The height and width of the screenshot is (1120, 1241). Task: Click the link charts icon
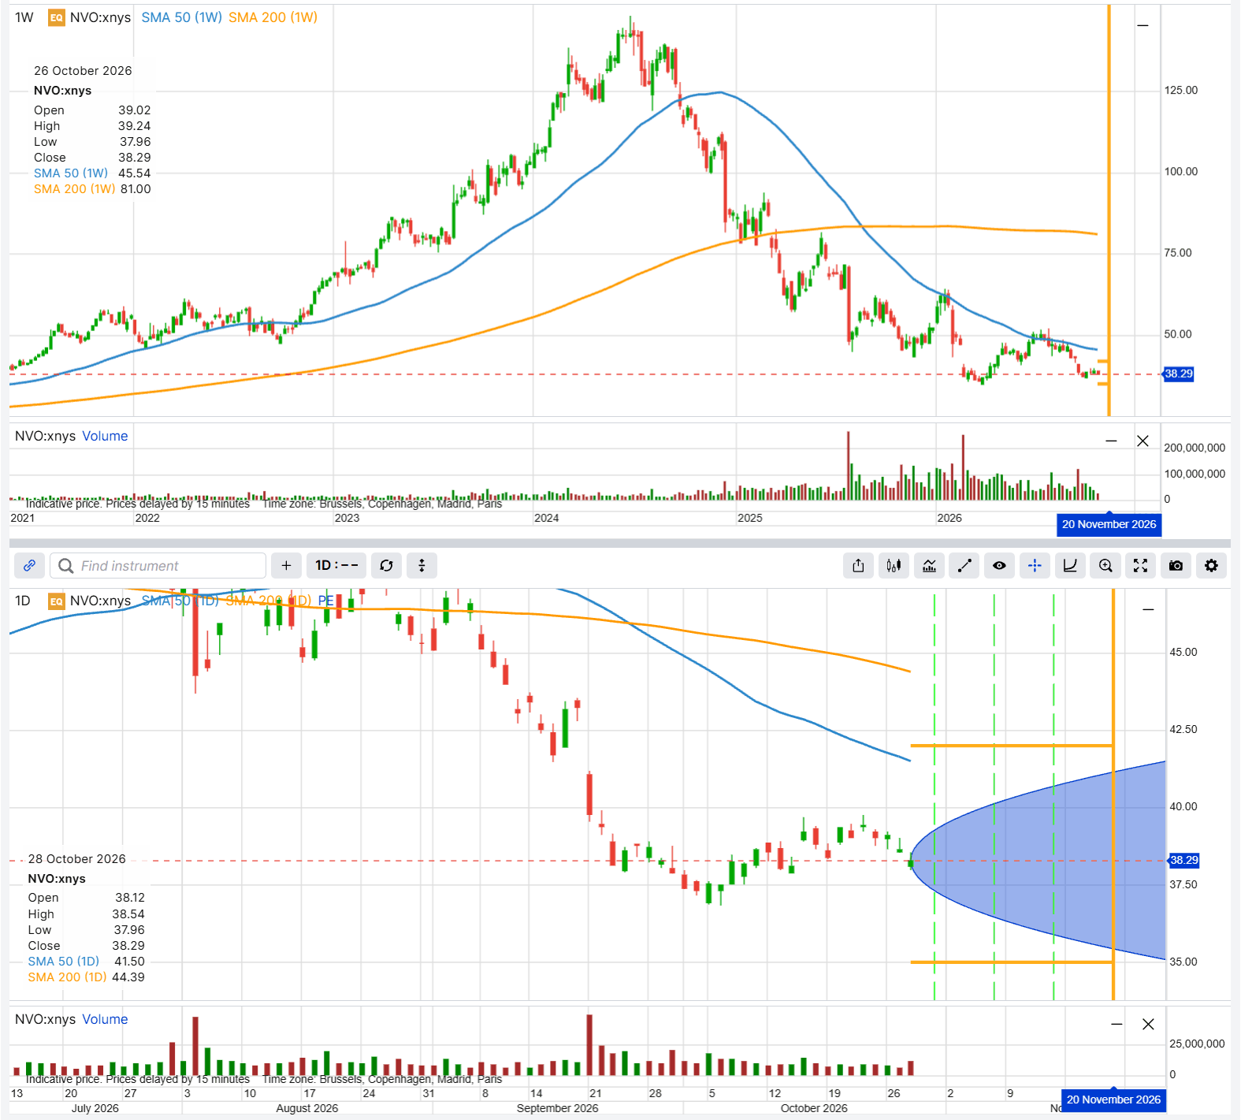[29, 565]
